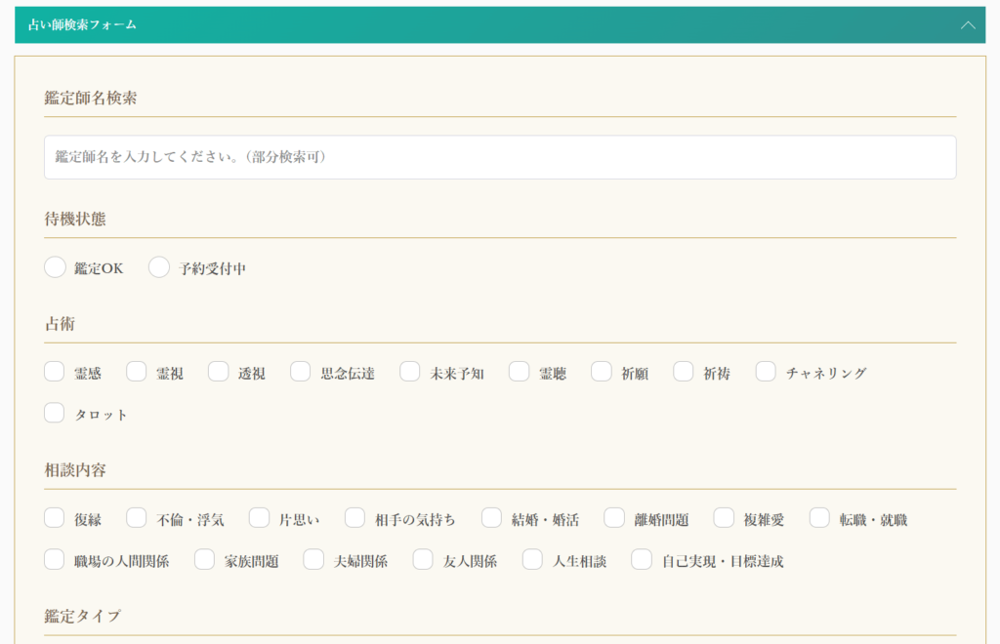Check the 透視 divination method
The width and height of the screenshot is (1000, 644).
pos(219,371)
